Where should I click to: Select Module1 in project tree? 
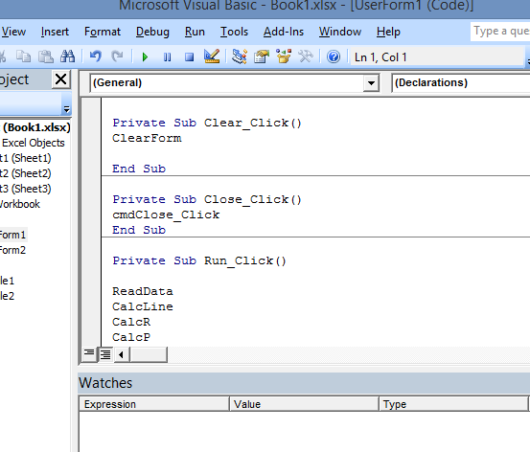[7, 281]
